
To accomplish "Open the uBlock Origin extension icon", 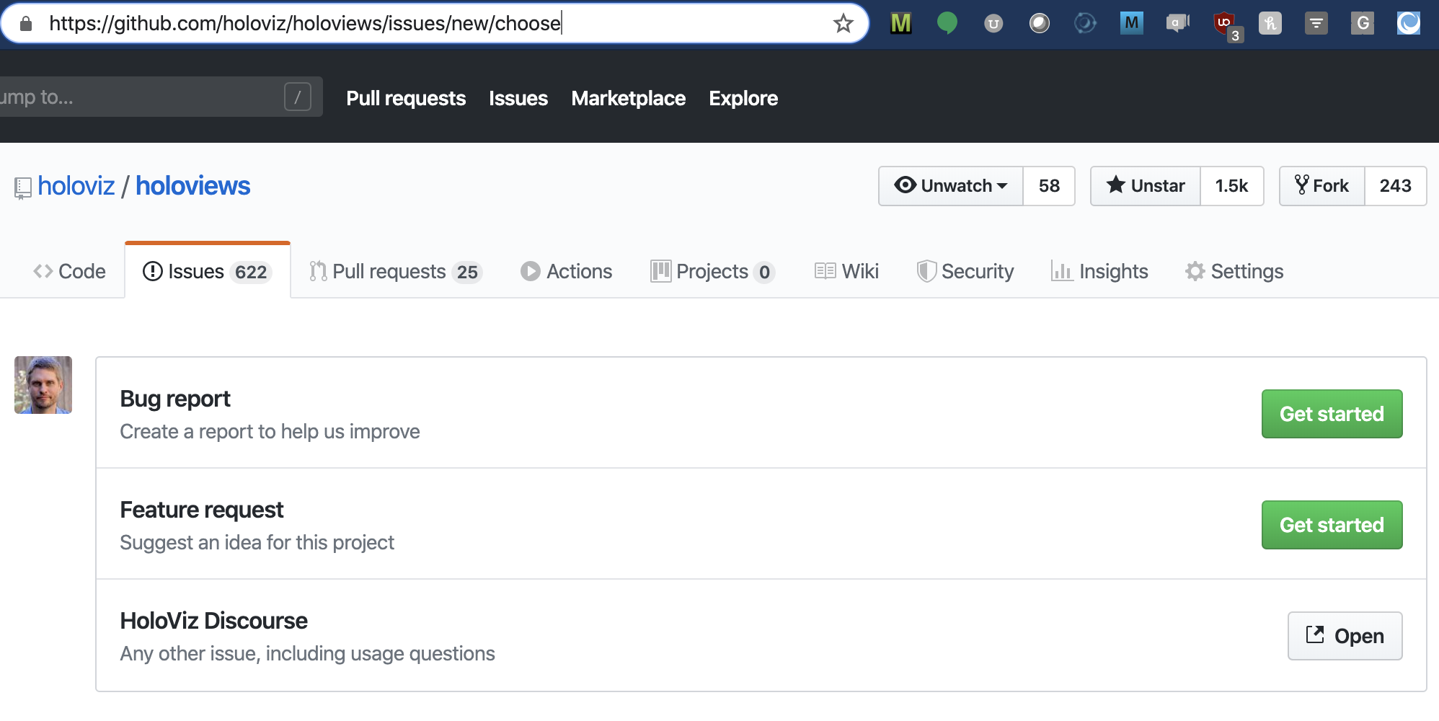I will (1225, 24).
